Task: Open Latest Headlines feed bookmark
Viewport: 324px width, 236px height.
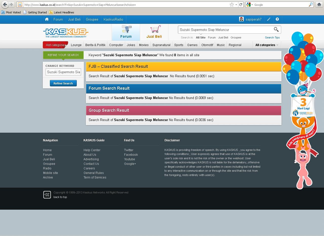Action: 62,12
